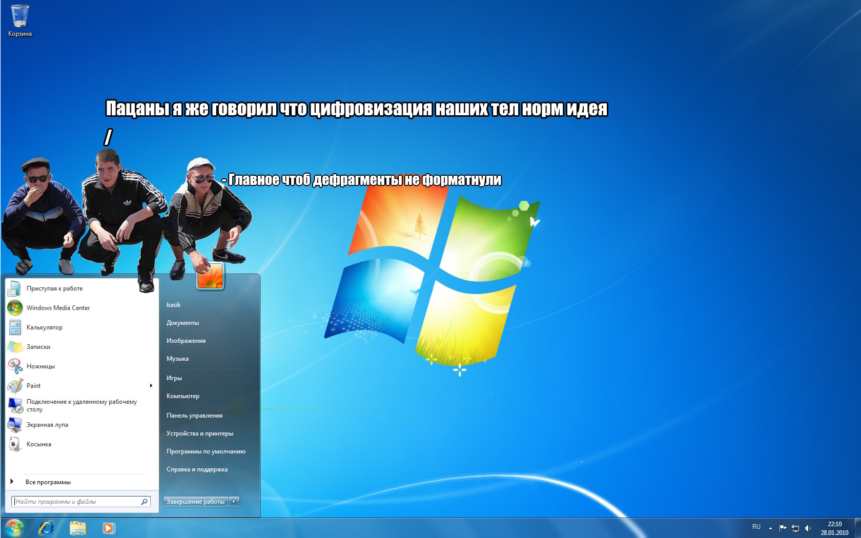The image size is (861, 538).
Task: Open the Корзина recycle bin desktop icon
Action: (20, 20)
